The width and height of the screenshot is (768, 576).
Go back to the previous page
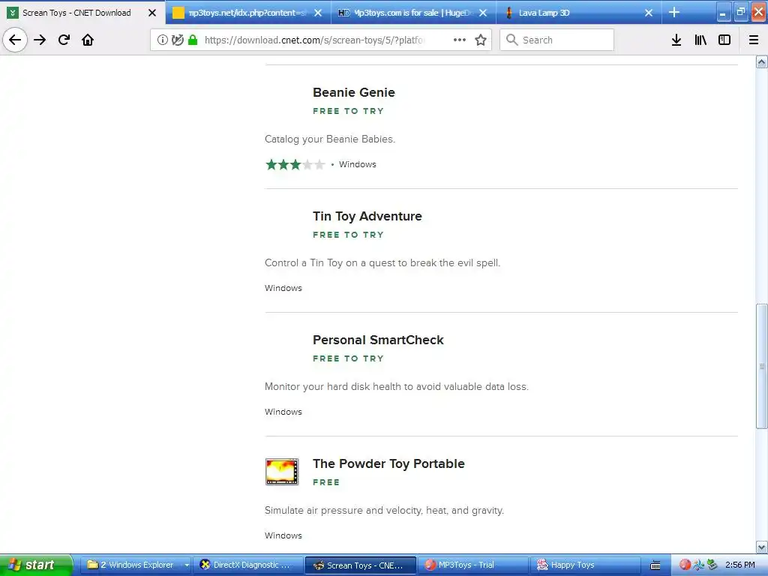point(15,40)
